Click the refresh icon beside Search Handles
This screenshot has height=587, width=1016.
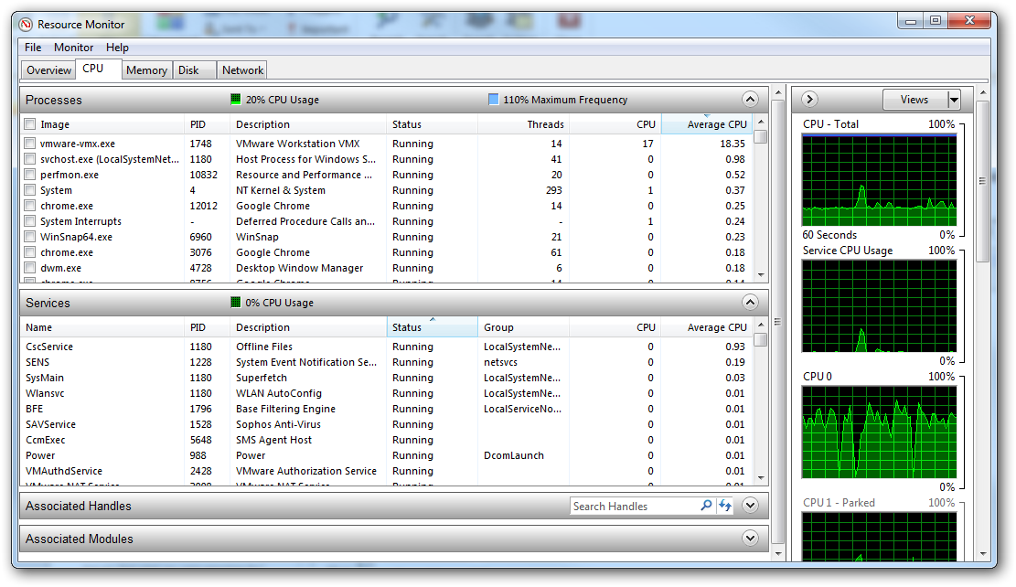pyautogui.click(x=725, y=506)
